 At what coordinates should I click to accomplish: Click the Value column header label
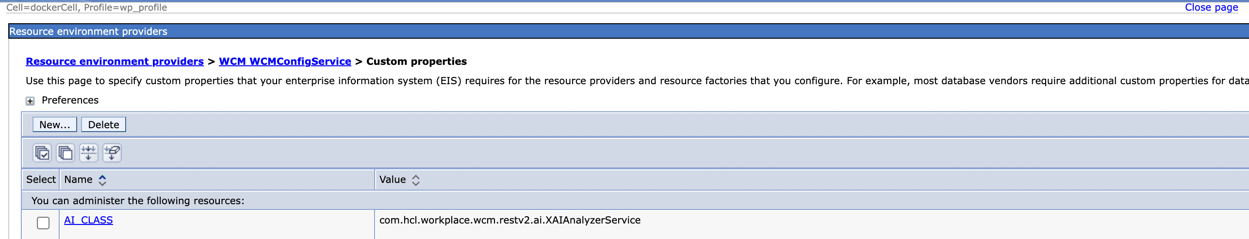(393, 179)
